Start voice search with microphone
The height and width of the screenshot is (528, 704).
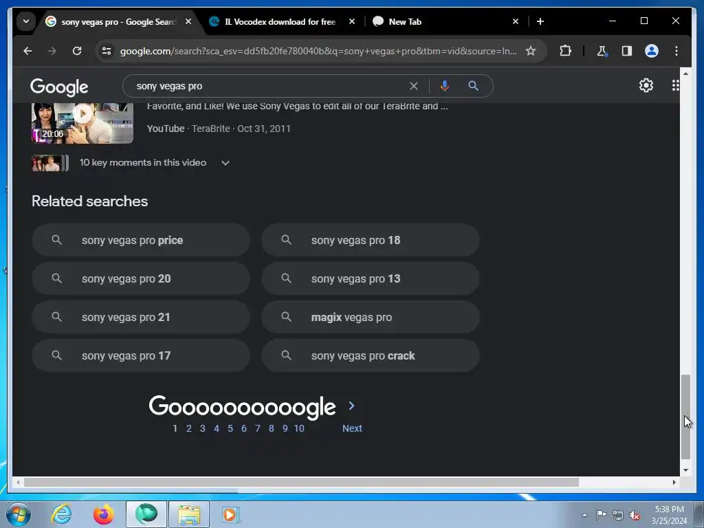coord(445,86)
